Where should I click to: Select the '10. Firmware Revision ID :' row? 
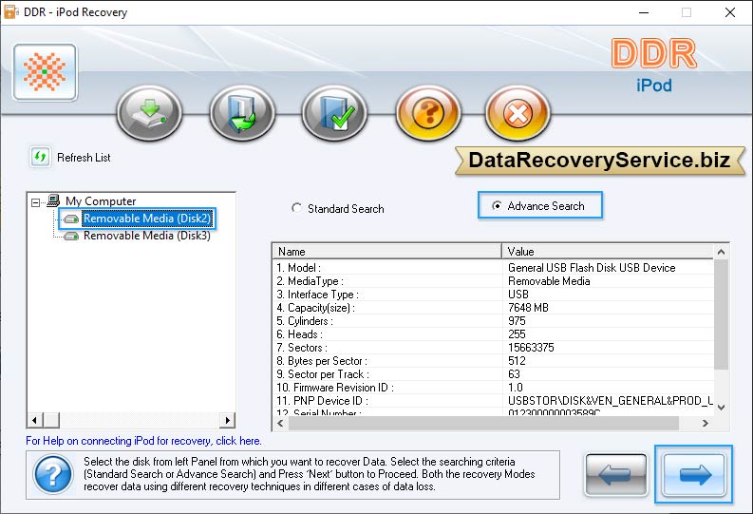click(493, 388)
